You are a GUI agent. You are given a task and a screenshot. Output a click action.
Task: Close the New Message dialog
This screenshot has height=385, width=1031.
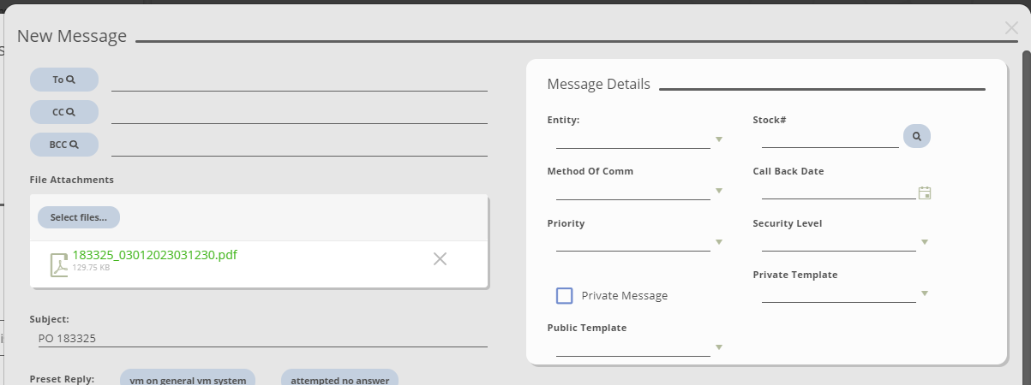tap(1011, 28)
